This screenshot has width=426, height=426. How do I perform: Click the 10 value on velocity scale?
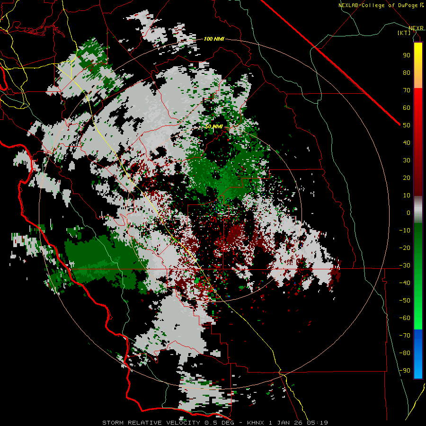[x=407, y=195]
